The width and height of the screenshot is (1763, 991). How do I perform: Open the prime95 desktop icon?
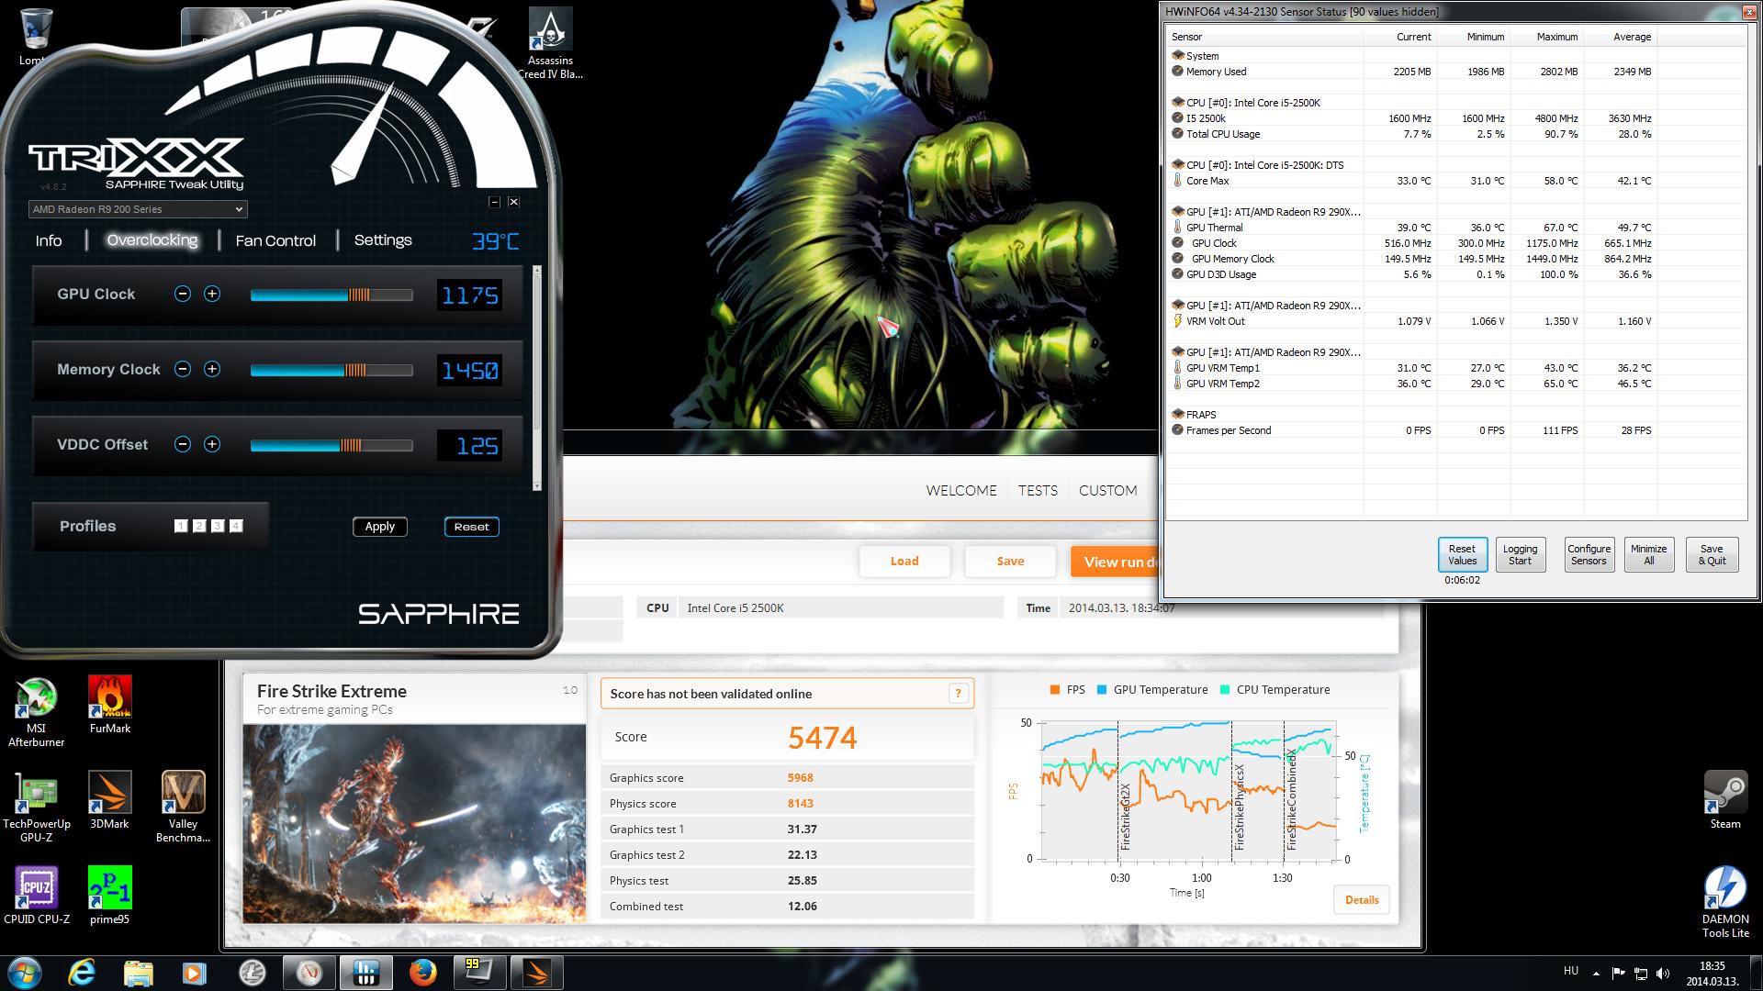coord(110,896)
